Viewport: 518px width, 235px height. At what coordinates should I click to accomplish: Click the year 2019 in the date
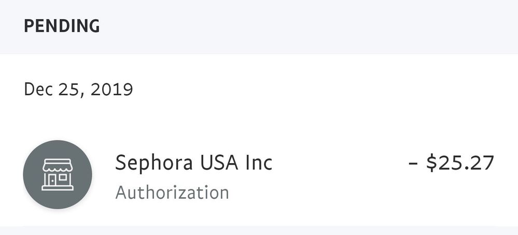point(111,90)
